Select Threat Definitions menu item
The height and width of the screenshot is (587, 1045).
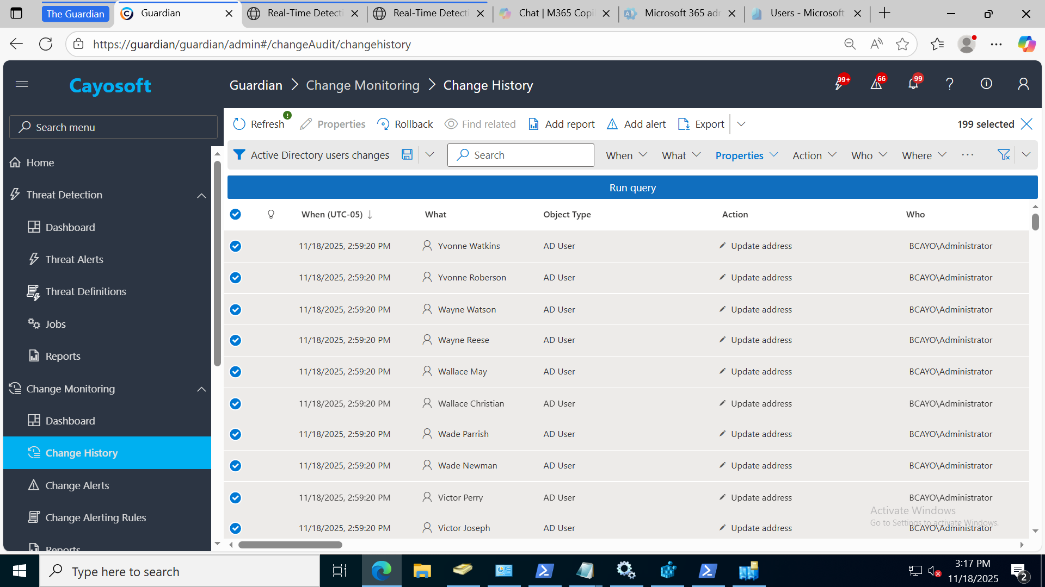[85, 292]
